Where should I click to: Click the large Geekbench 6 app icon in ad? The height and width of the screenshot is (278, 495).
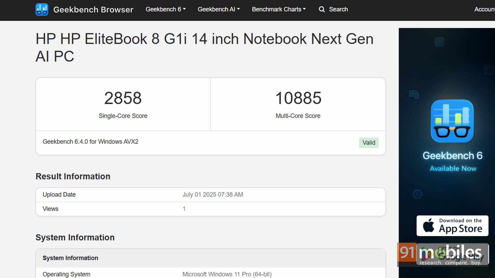pos(452,121)
